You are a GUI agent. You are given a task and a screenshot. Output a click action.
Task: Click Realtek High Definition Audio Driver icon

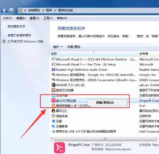[x=53, y=69]
